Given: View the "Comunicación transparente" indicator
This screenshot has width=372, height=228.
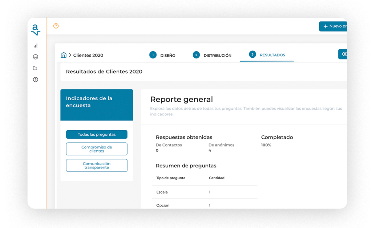Looking at the screenshot, I should 96,165.
